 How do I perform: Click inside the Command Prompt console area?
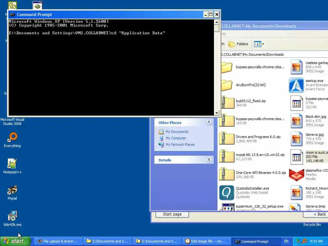click(x=111, y=67)
